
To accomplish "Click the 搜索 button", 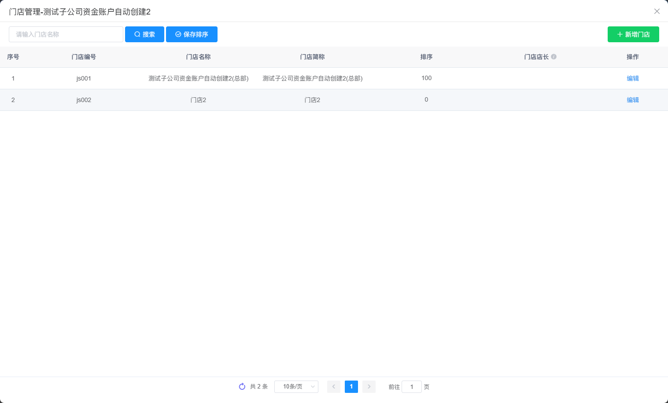I will [144, 34].
